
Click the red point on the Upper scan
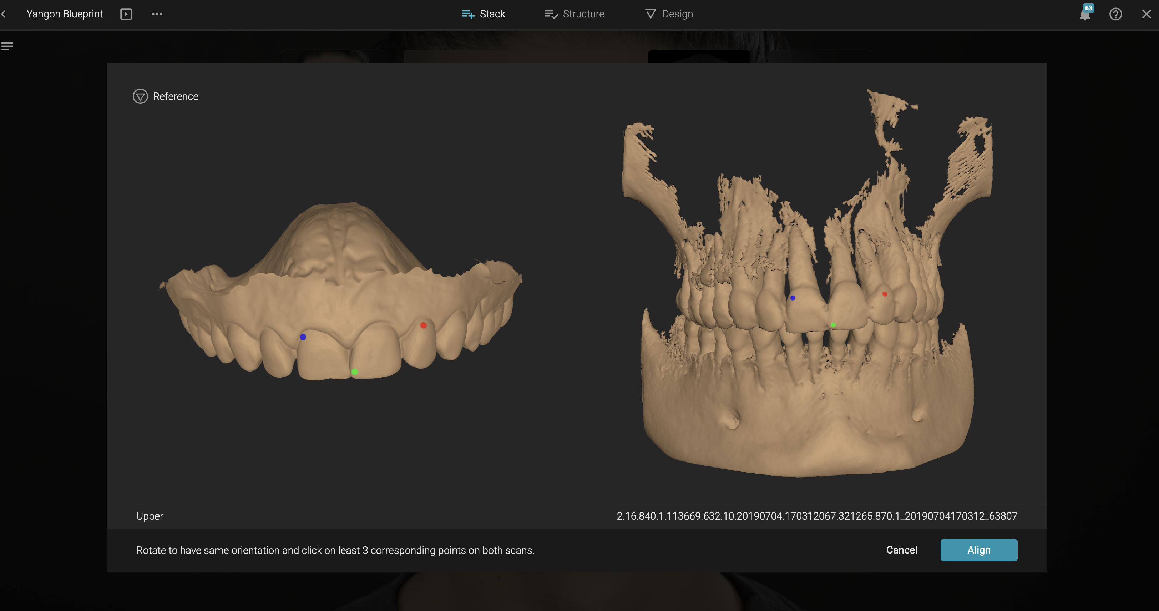click(x=423, y=325)
